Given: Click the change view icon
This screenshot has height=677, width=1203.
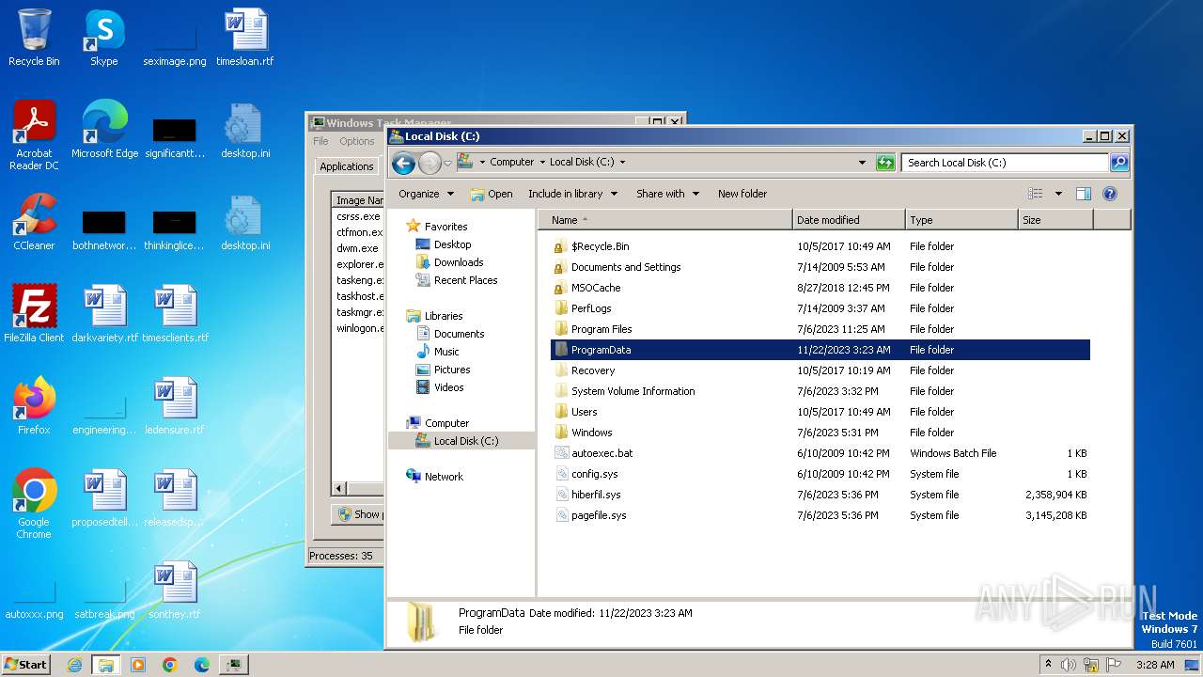Looking at the screenshot, I should coord(1035,194).
